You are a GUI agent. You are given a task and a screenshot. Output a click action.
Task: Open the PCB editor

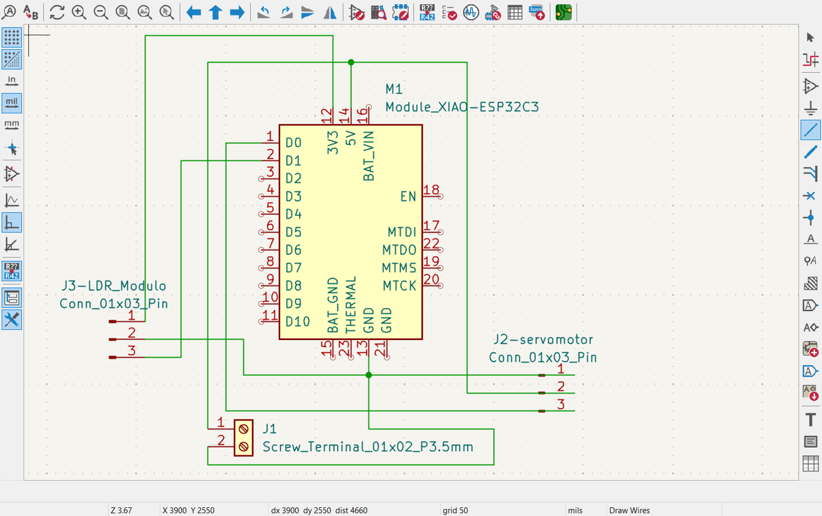pyautogui.click(x=564, y=12)
